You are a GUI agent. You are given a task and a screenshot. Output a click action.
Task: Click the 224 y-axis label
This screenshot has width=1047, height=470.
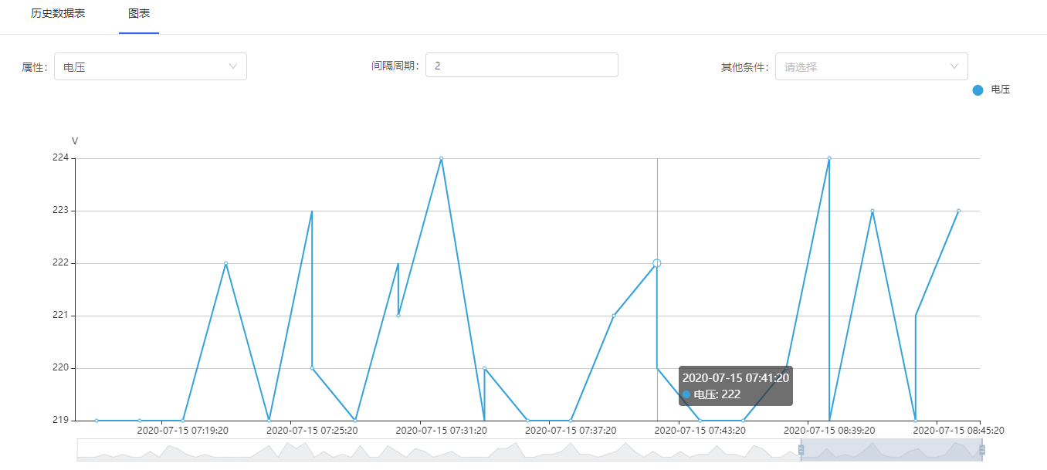(61, 157)
